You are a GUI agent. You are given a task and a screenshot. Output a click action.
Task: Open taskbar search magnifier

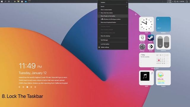point(5,1)
